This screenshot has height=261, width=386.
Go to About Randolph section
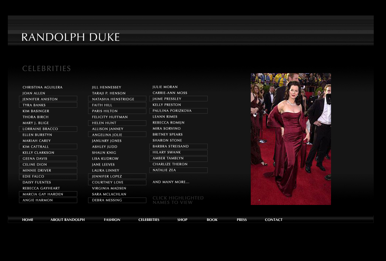tap(68, 220)
